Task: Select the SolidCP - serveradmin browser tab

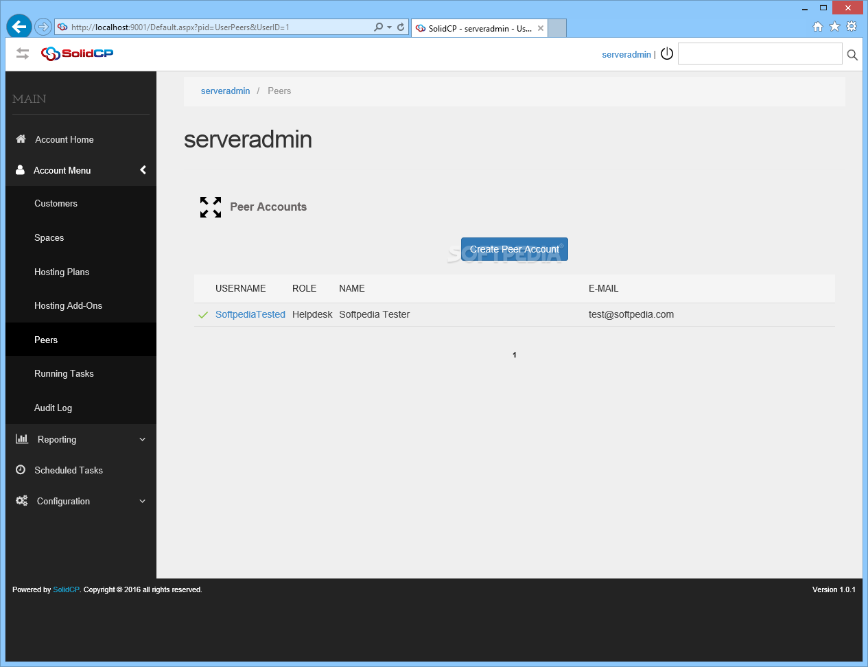Action: (x=479, y=28)
